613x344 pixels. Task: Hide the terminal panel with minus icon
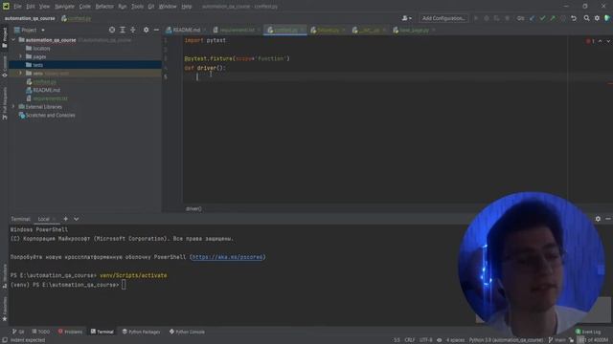[x=608, y=219]
